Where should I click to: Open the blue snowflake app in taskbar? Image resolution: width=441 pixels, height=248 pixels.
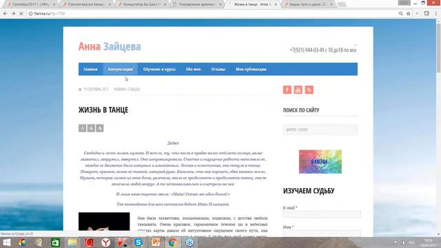189,242
